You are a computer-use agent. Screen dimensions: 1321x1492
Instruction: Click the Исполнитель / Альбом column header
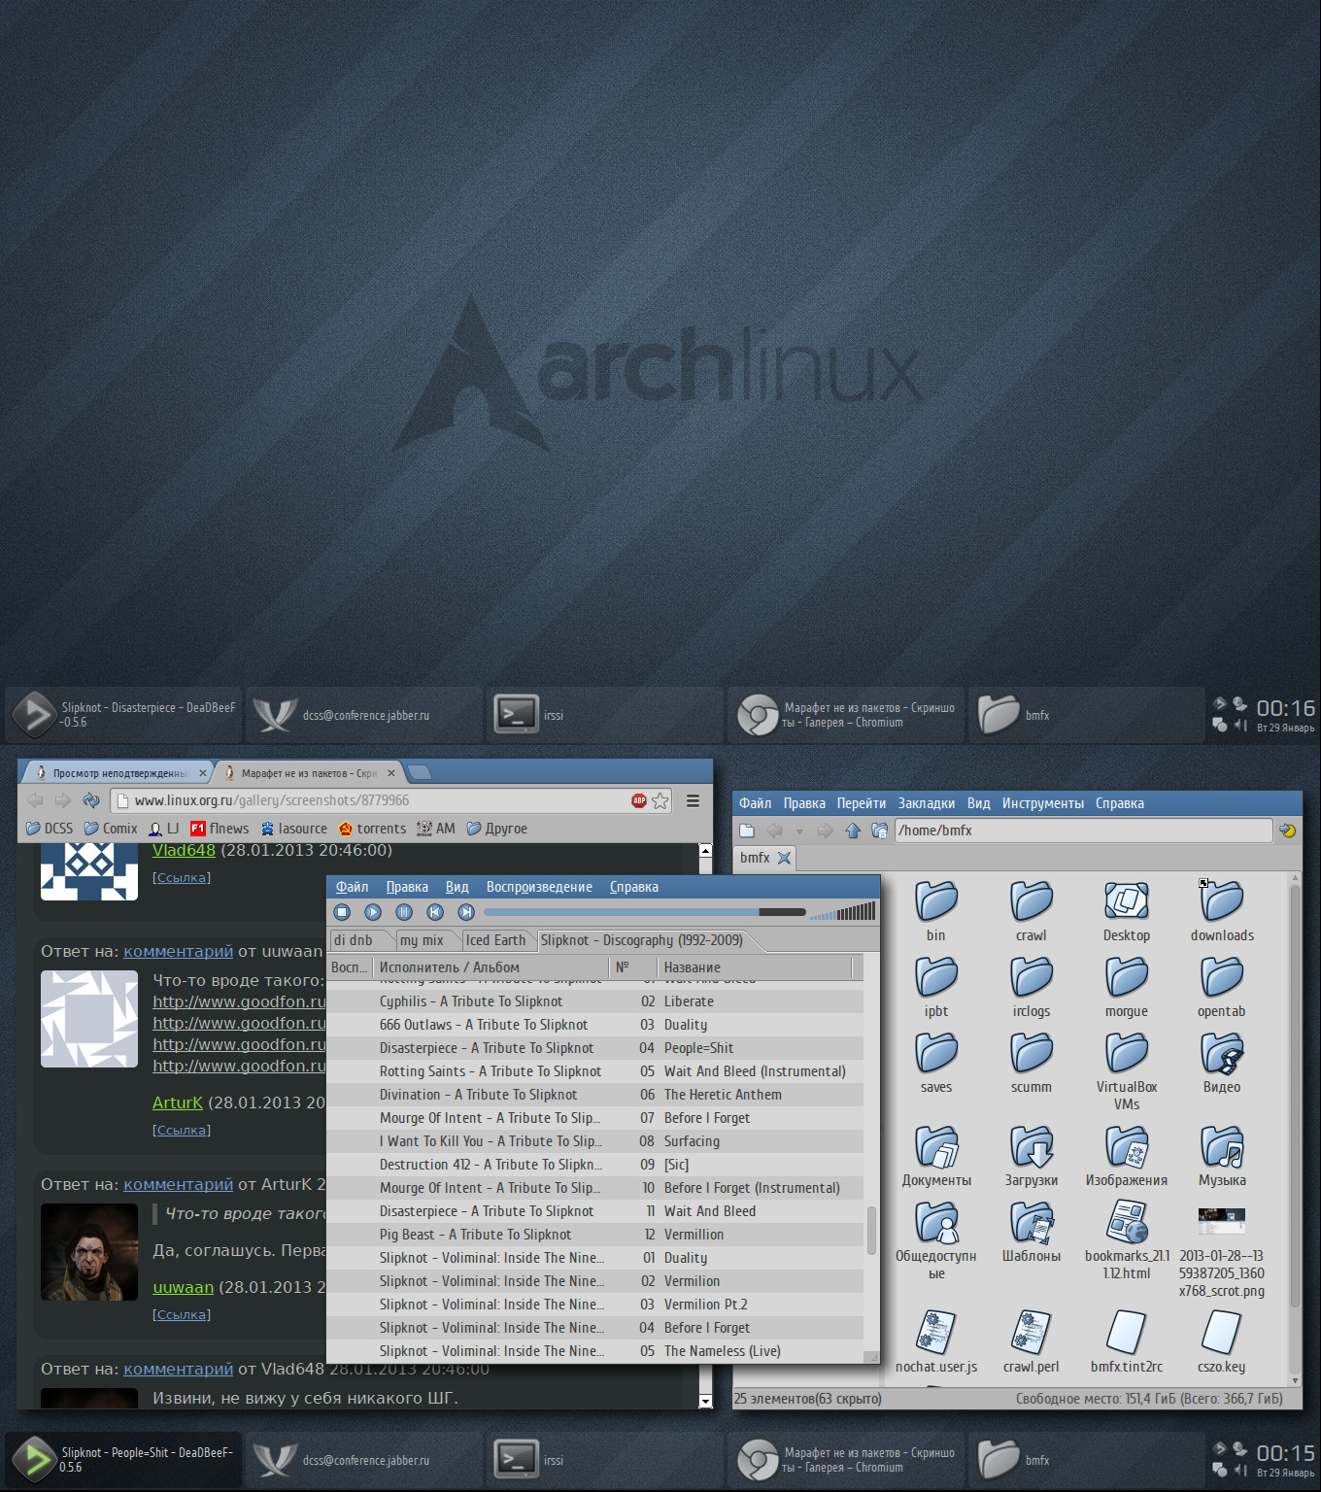pos(492,967)
